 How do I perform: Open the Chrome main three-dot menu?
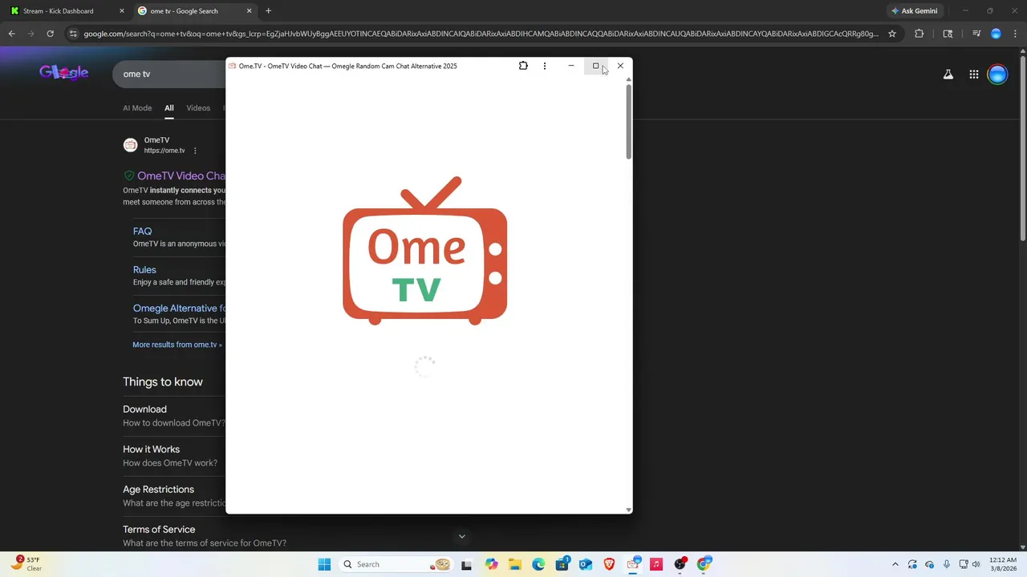(x=1015, y=34)
